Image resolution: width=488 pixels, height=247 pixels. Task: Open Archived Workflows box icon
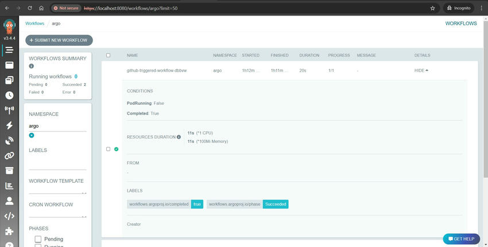(x=9, y=171)
